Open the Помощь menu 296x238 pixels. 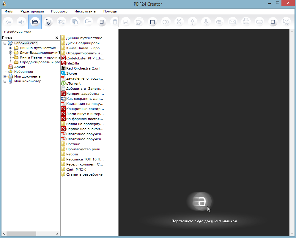click(x=110, y=11)
